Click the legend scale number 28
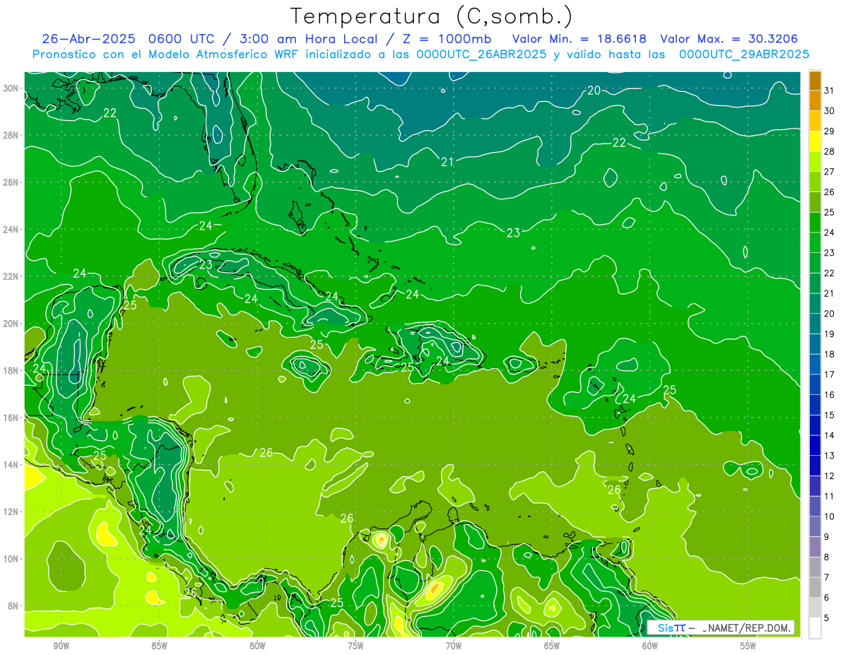 [830, 151]
